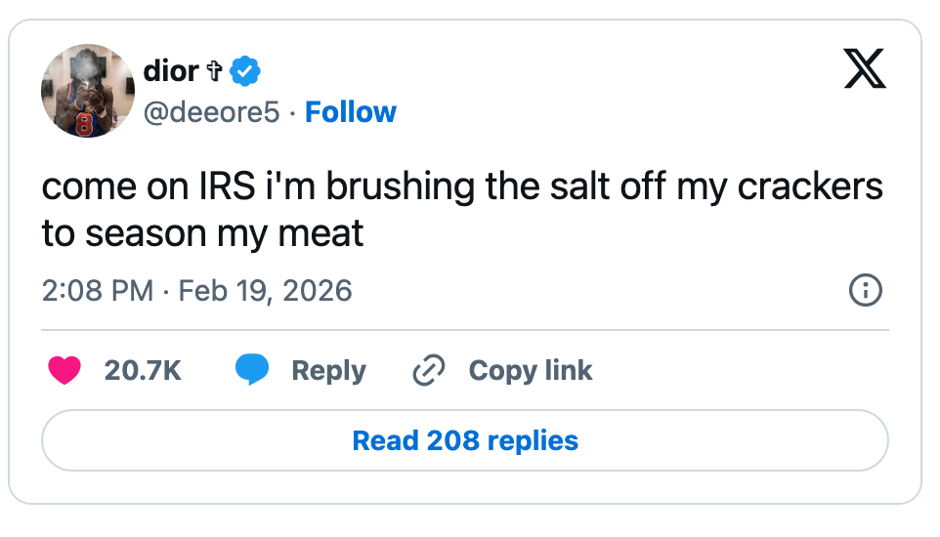Like the tweet with the heart icon
The height and width of the screenshot is (537, 940).
point(64,371)
